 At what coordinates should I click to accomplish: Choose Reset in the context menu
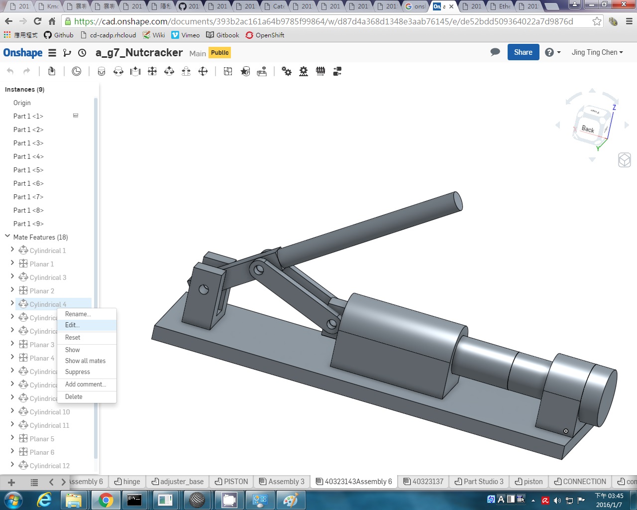click(87, 338)
